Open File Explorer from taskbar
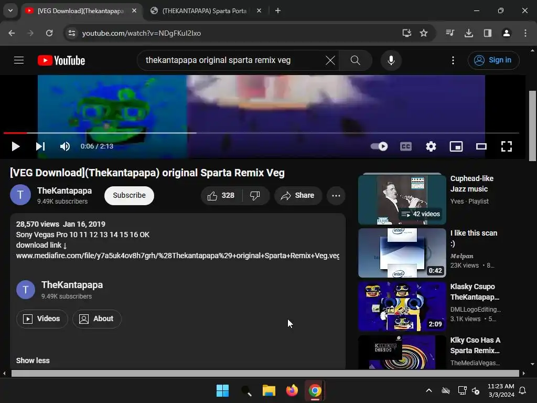The width and height of the screenshot is (537, 403). [269, 390]
